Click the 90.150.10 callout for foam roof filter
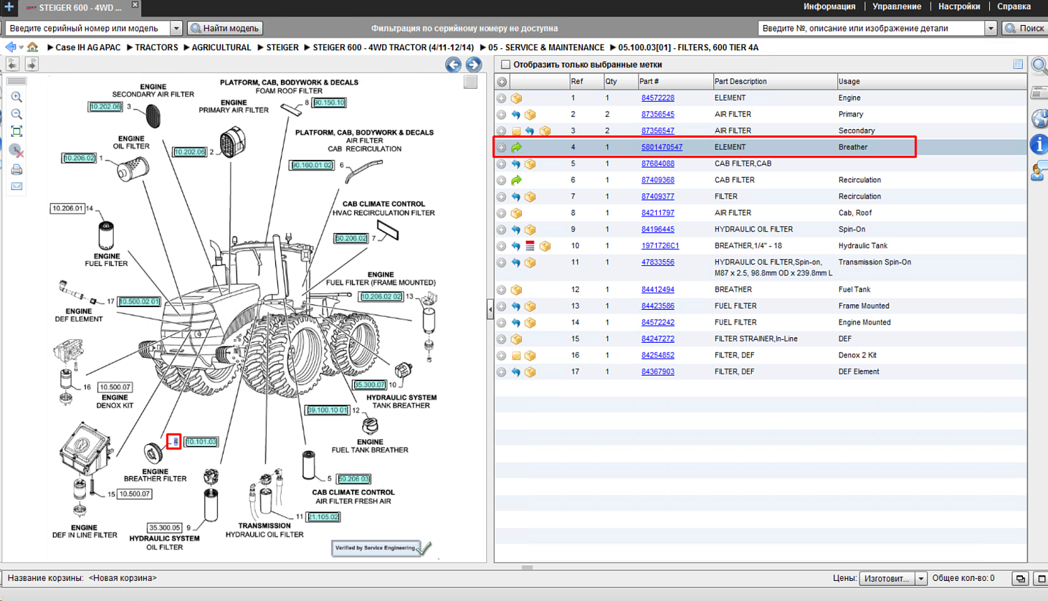Screen dimensions: 1048x601 point(329,103)
